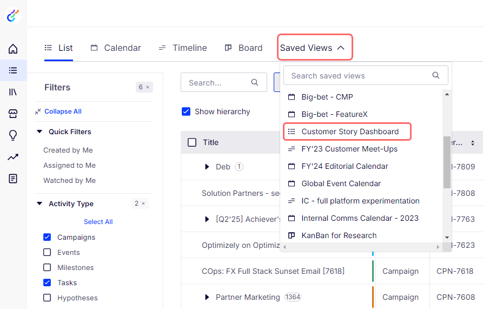
Task: Click Select All under Activity Type
Action: tap(98, 221)
